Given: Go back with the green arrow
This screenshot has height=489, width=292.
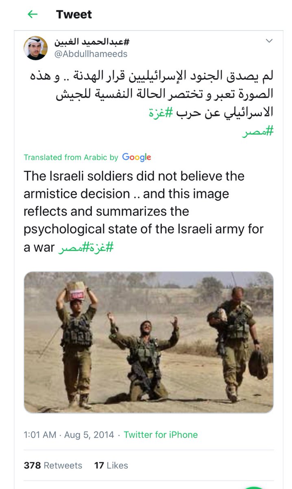Looking at the screenshot, I should [32, 14].
